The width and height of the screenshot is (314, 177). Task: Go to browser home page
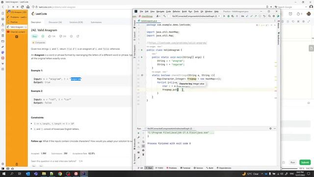coord(28,7)
